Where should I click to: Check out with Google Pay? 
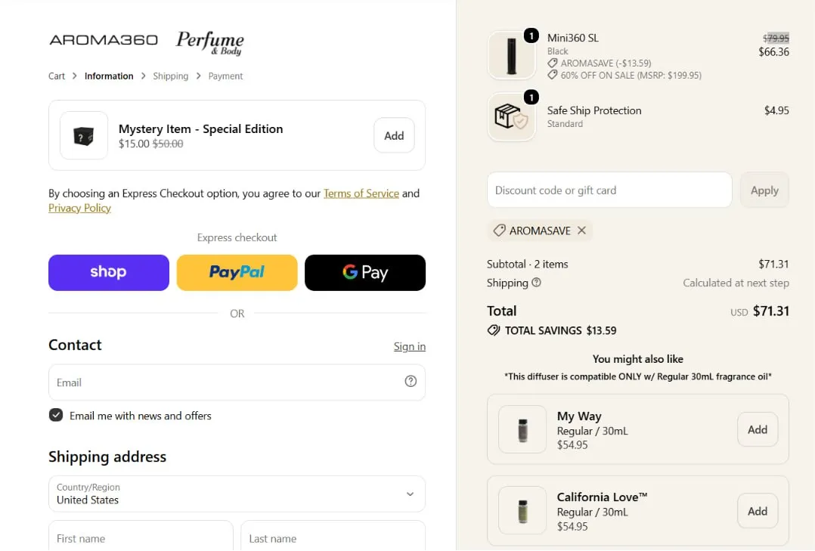point(365,272)
